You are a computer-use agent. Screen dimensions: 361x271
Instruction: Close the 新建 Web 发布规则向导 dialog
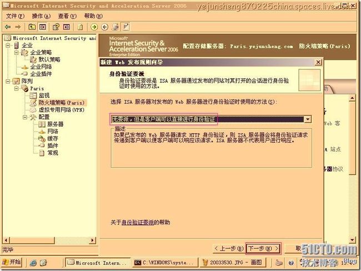tap(318, 62)
